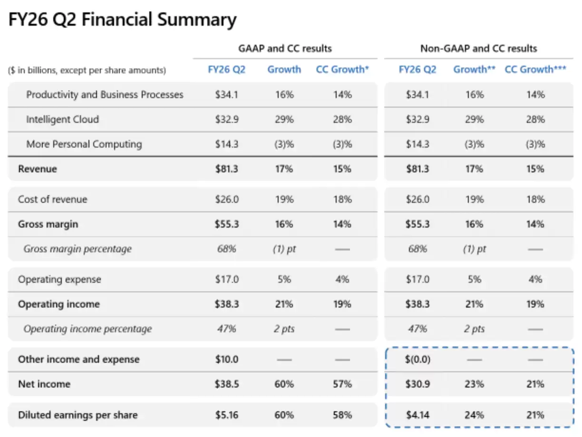Select the Non-GAAP diluted EPS value $4.14

click(x=417, y=415)
